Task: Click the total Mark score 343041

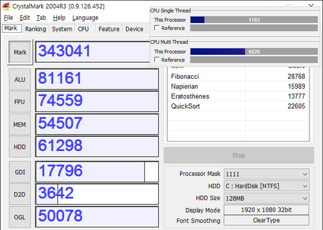Action: coord(64,51)
